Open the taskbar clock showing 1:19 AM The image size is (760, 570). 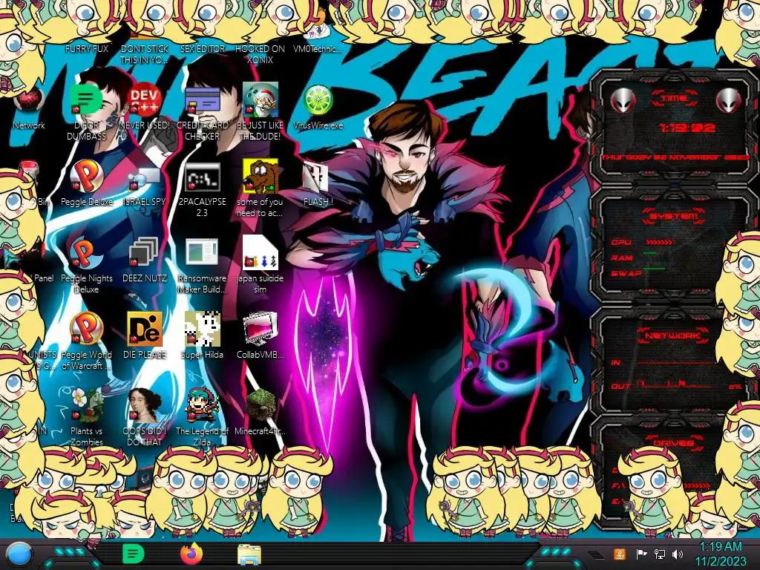tap(721, 554)
